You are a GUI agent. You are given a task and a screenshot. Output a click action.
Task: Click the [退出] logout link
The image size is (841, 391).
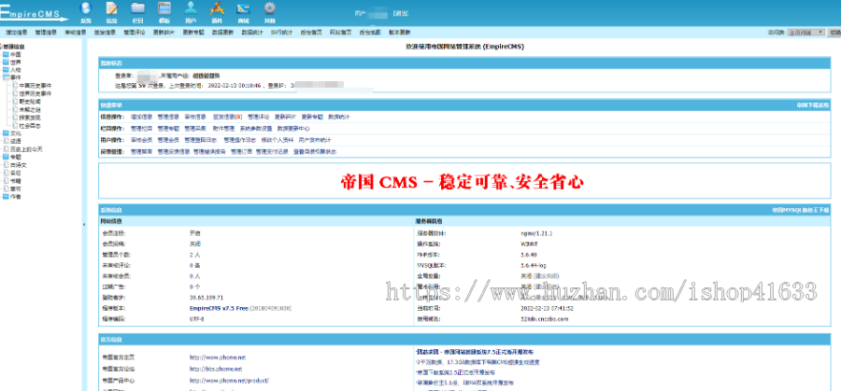(x=401, y=13)
